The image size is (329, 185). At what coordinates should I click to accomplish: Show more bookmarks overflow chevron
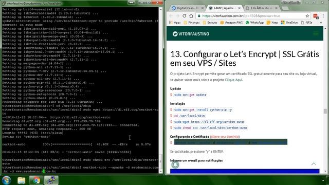[321, 23]
